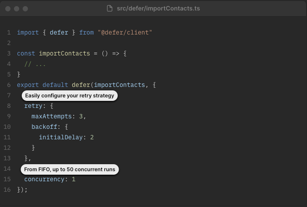
Task: Click the 'backoff' property on line 10
Action: click(44, 127)
